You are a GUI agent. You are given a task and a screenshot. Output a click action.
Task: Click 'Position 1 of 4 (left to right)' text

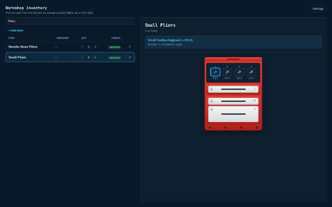coord(165,44)
